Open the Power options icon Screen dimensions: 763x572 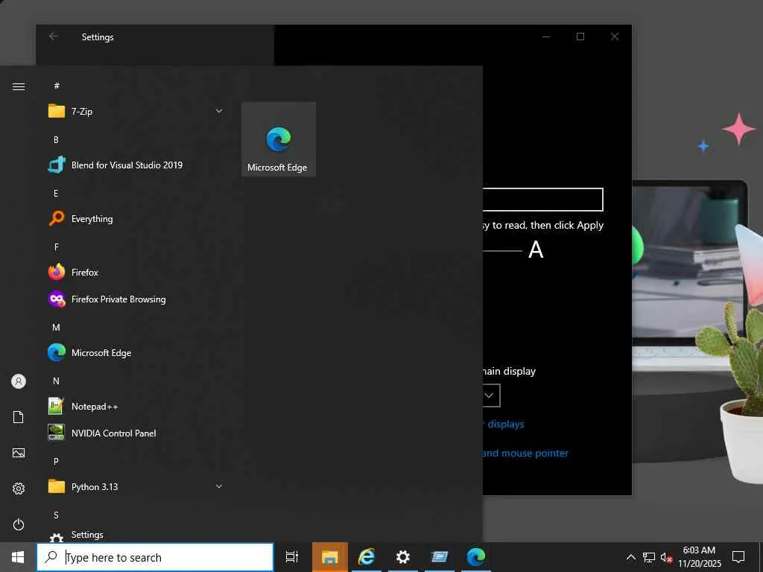[19, 524]
